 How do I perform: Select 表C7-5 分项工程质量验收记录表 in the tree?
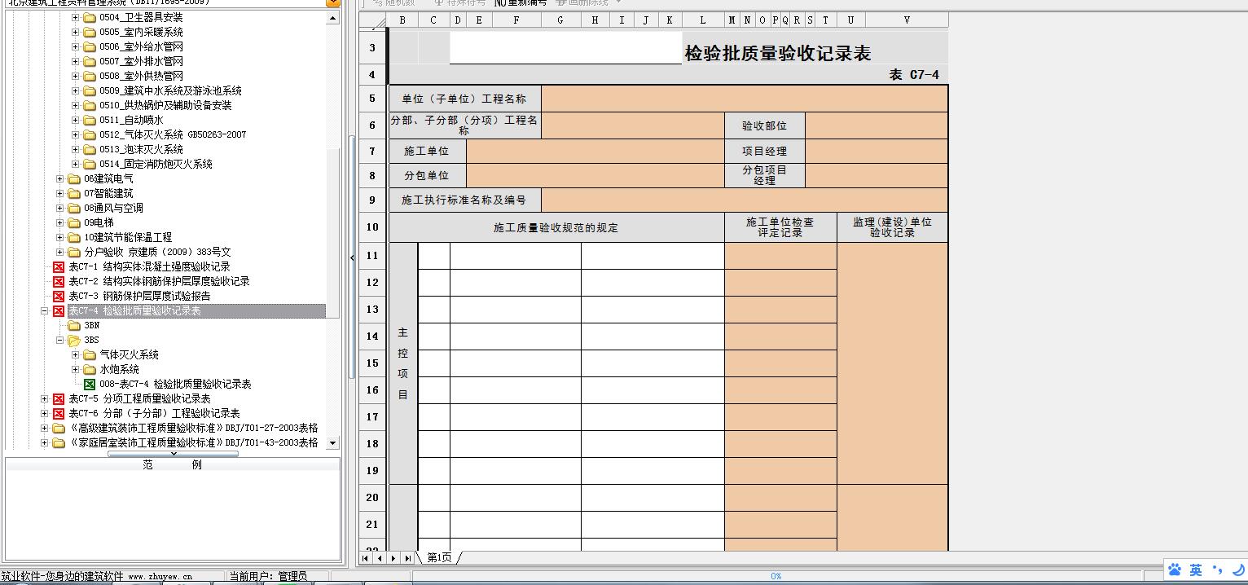139,398
